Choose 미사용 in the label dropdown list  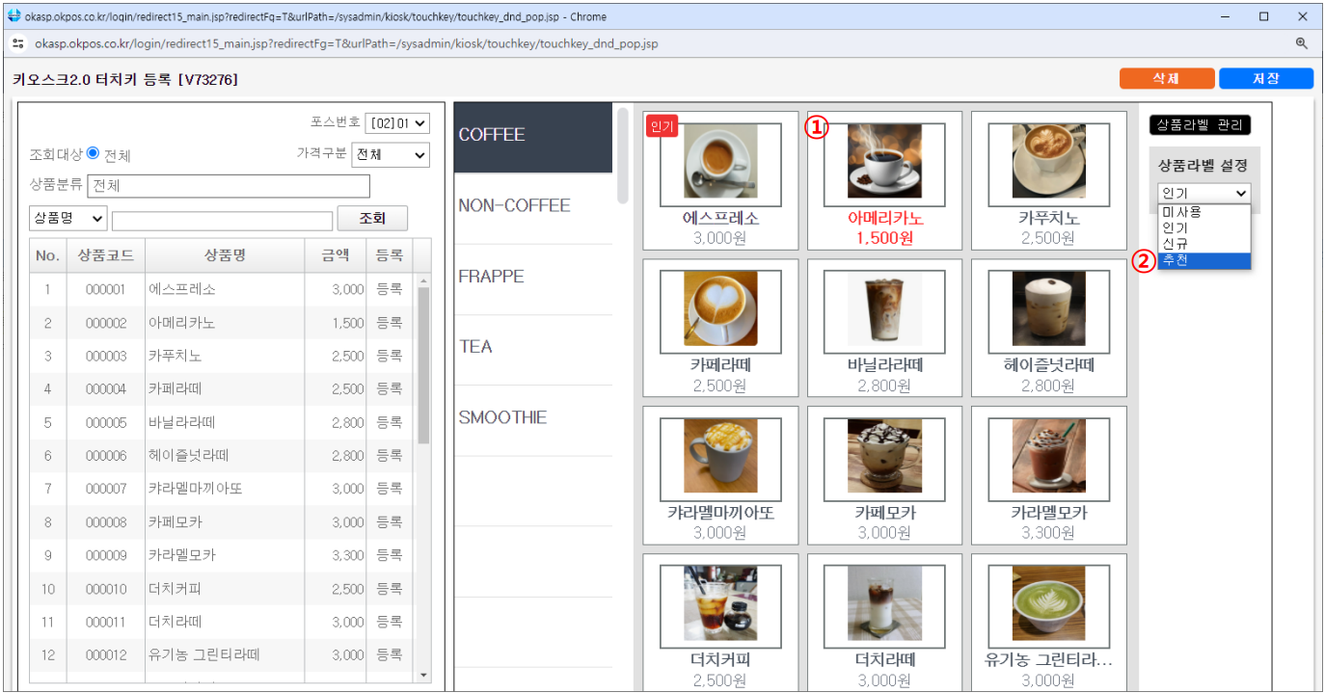[x=1203, y=212]
